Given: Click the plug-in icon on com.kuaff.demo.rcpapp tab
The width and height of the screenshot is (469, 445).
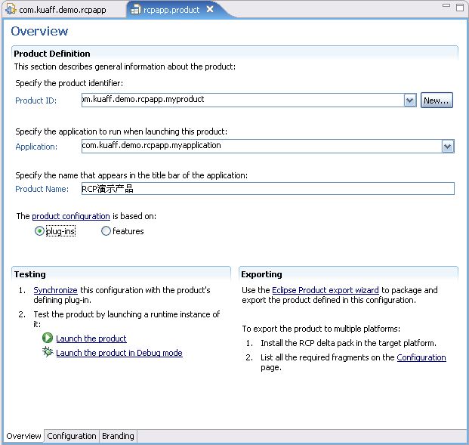Looking at the screenshot, I should (11, 9).
